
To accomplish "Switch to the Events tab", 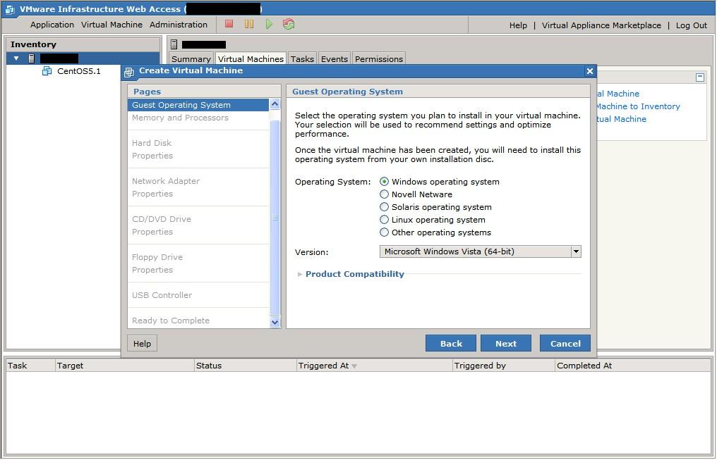I will tap(335, 59).
